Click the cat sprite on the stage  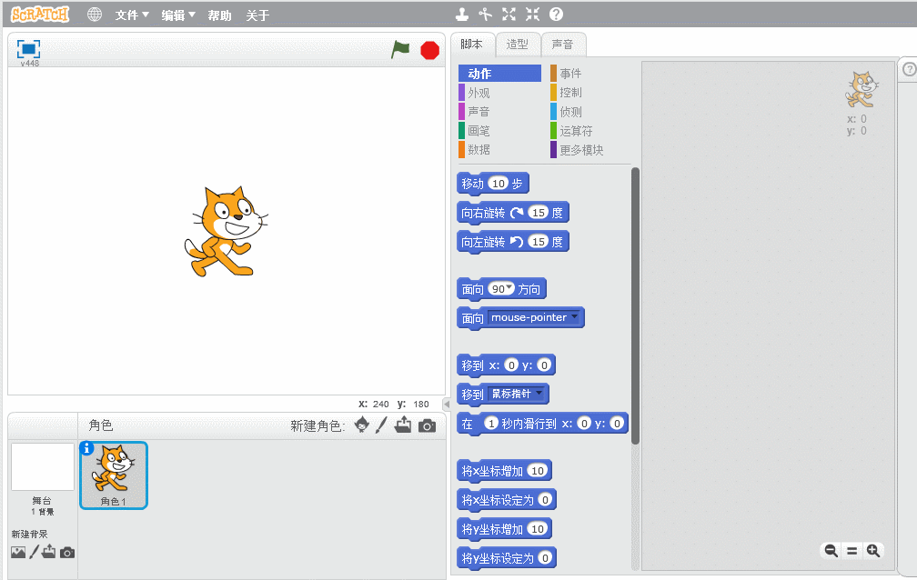click(x=227, y=232)
